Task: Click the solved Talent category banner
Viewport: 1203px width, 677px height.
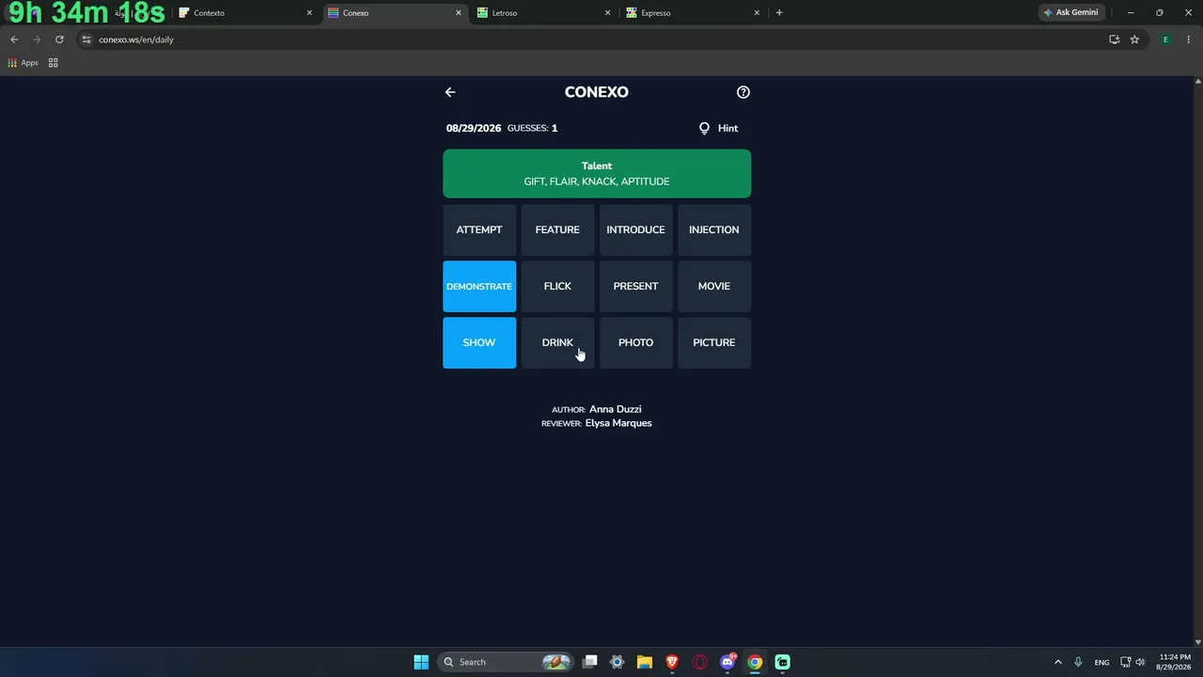Action: click(597, 174)
